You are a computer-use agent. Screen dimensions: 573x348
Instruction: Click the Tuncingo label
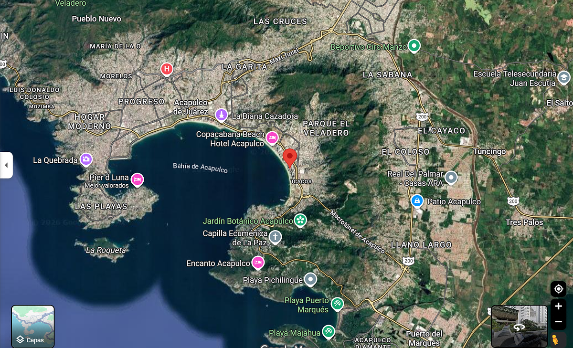(489, 151)
